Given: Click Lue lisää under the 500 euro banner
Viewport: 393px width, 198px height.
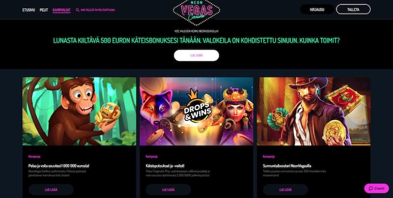Looking at the screenshot, I should pyautogui.click(x=196, y=56).
